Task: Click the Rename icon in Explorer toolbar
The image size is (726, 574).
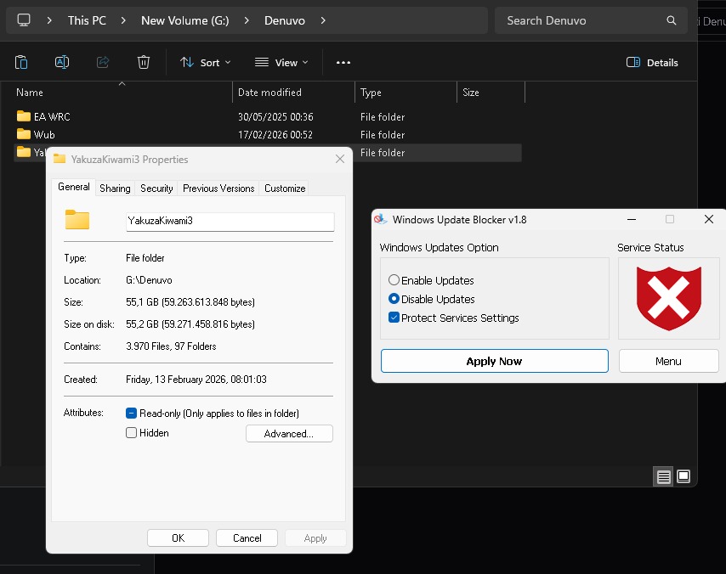Action: (62, 62)
